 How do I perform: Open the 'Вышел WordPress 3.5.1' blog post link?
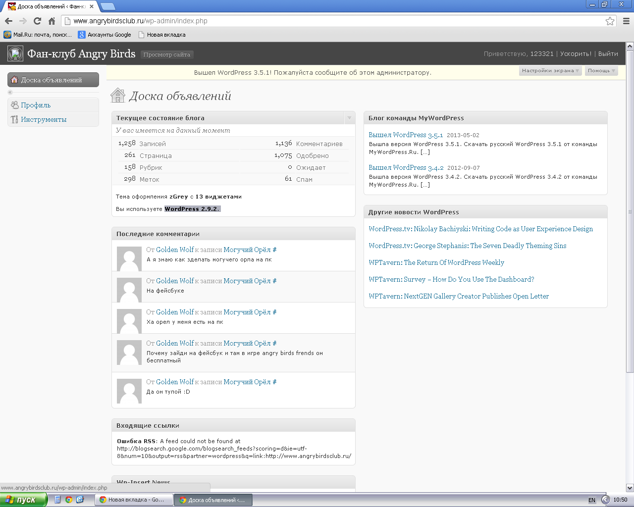point(406,135)
